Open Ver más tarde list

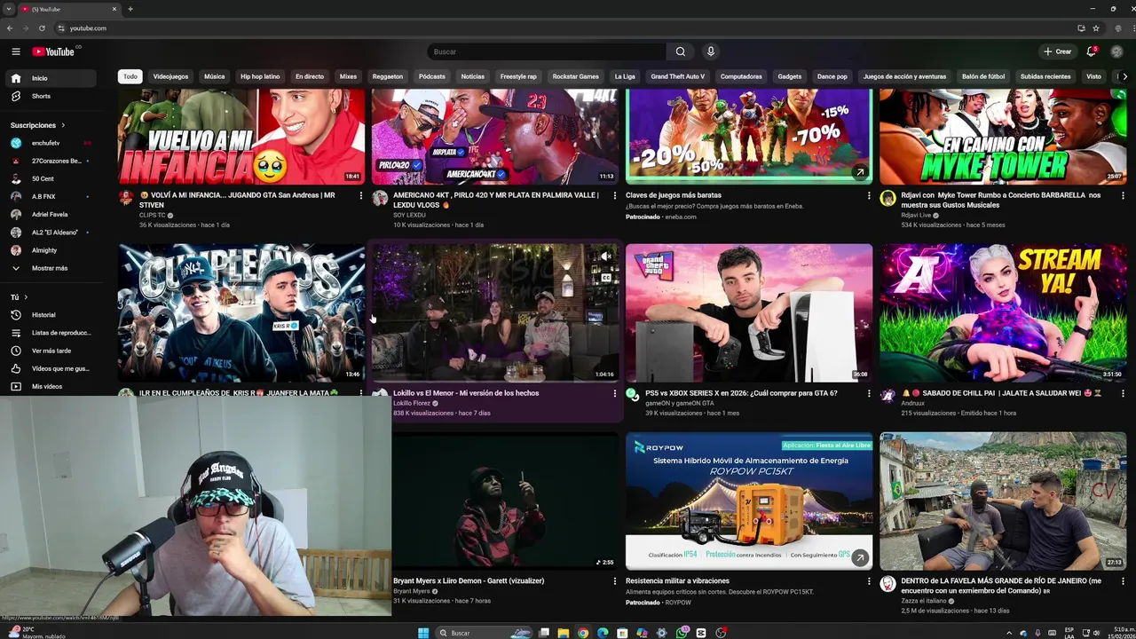click(x=51, y=351)
